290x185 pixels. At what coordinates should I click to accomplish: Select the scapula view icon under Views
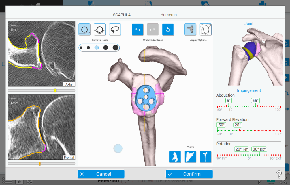click(x=190, y=157)
